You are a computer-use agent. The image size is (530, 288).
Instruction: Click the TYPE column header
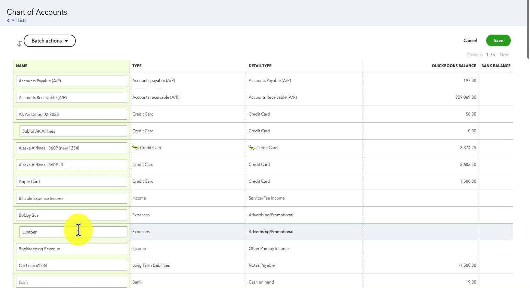click(x=137, y=66)
